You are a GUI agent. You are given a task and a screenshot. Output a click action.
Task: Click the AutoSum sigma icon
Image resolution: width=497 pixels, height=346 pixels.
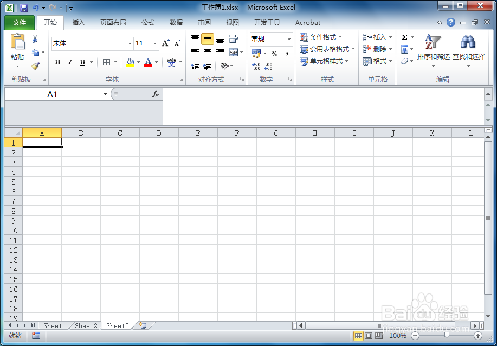point(404,37)
